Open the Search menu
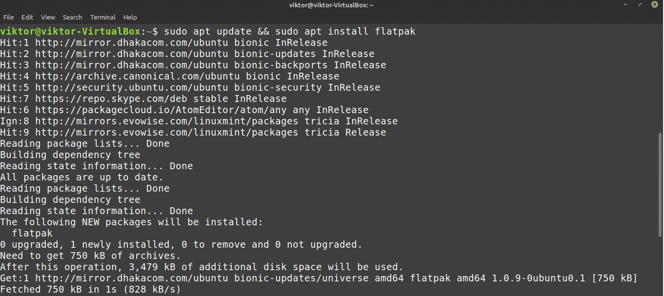 (72, 17)
